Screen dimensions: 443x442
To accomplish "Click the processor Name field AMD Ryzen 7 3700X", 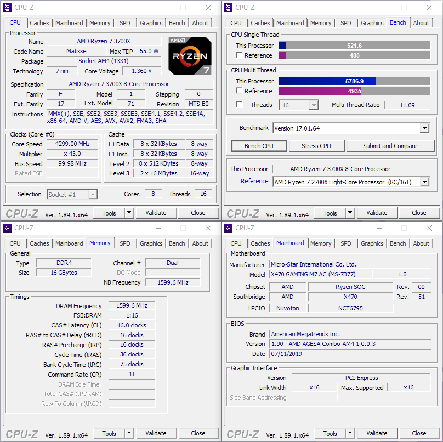I will 104,41.
